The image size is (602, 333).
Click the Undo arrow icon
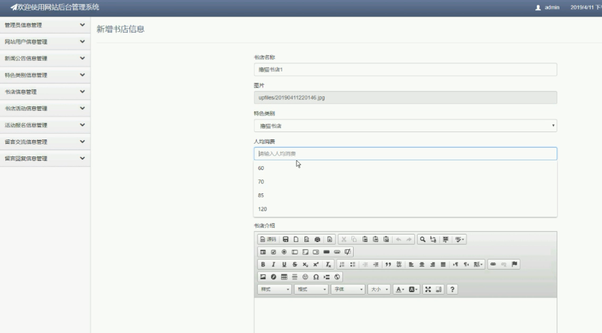[398, 239]
